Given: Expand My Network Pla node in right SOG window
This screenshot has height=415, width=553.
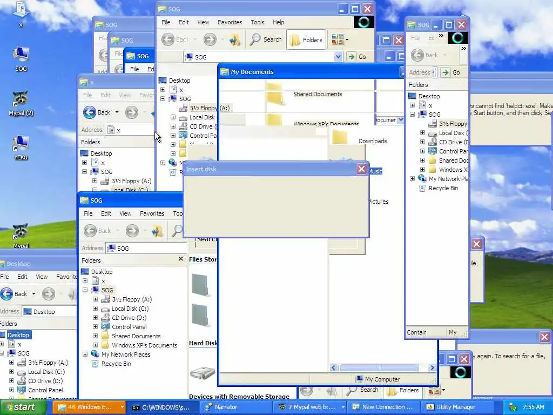Looking at the screenshot, I should 412,179.
